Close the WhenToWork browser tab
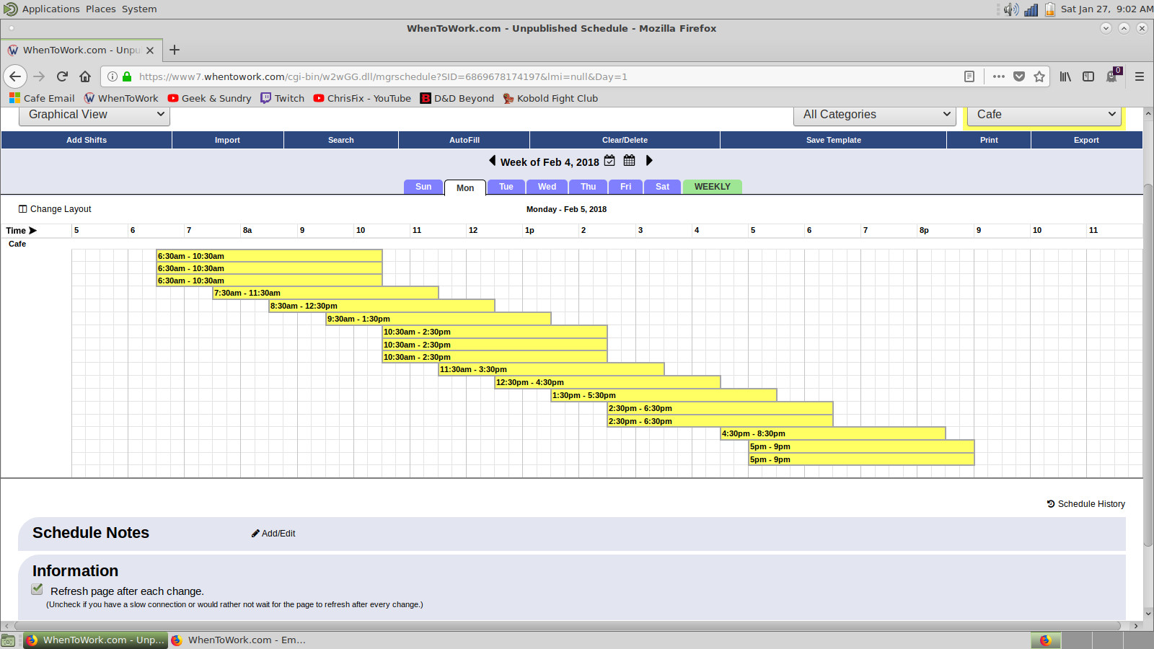Screen dimensions: 1154x649 (150, 50)
